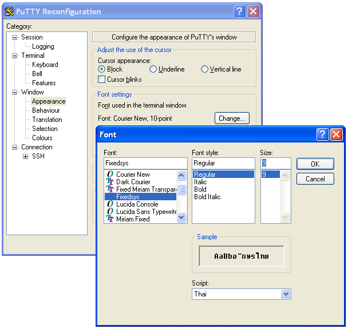Click the TrueType icon beside Dark Courier

pos(110,181)
